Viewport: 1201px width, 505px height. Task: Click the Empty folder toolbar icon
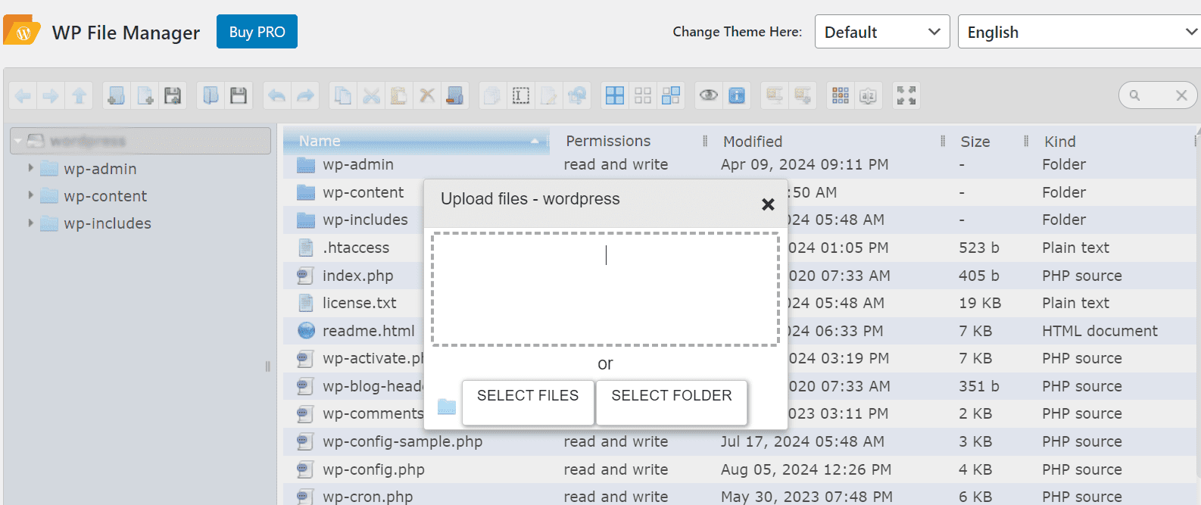[x=455, y=95]
